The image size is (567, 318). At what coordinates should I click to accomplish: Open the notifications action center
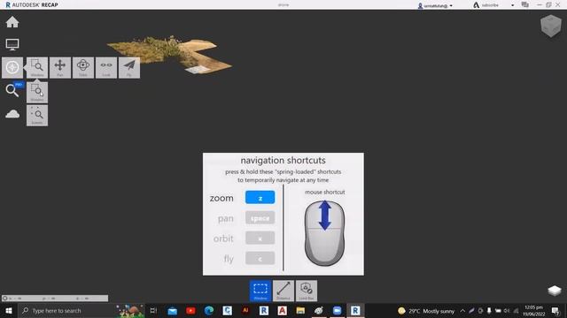[555, 310]
